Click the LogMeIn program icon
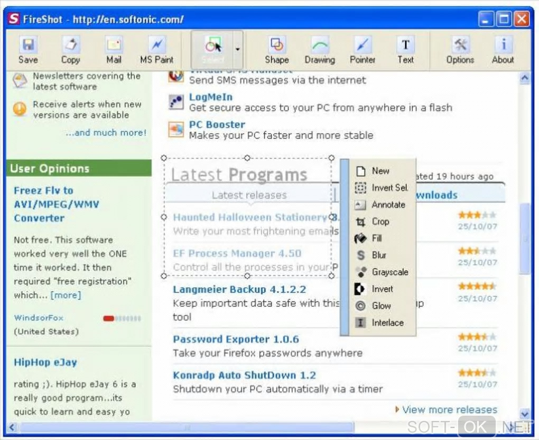Viewport: 539px width, 440px height. [x=176, y=102]
